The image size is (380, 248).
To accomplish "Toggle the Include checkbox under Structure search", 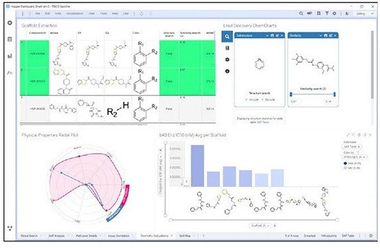I will tap(246, 99).
